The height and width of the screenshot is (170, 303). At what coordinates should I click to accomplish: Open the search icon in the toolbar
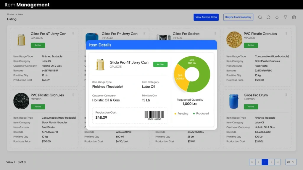click(x=260, y=17)
